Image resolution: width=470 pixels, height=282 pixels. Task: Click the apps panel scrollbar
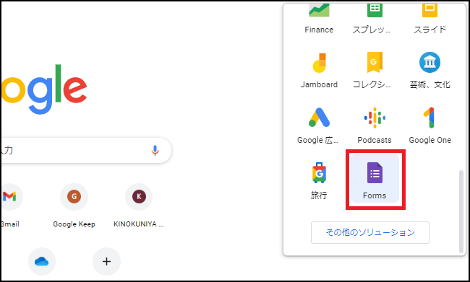(461, 211)
